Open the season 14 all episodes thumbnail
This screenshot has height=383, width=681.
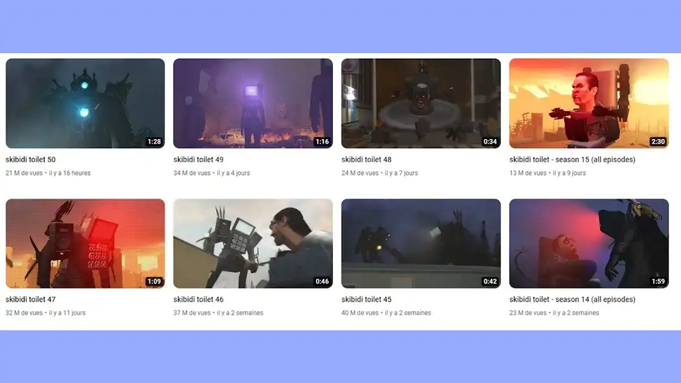pos(589,244)
